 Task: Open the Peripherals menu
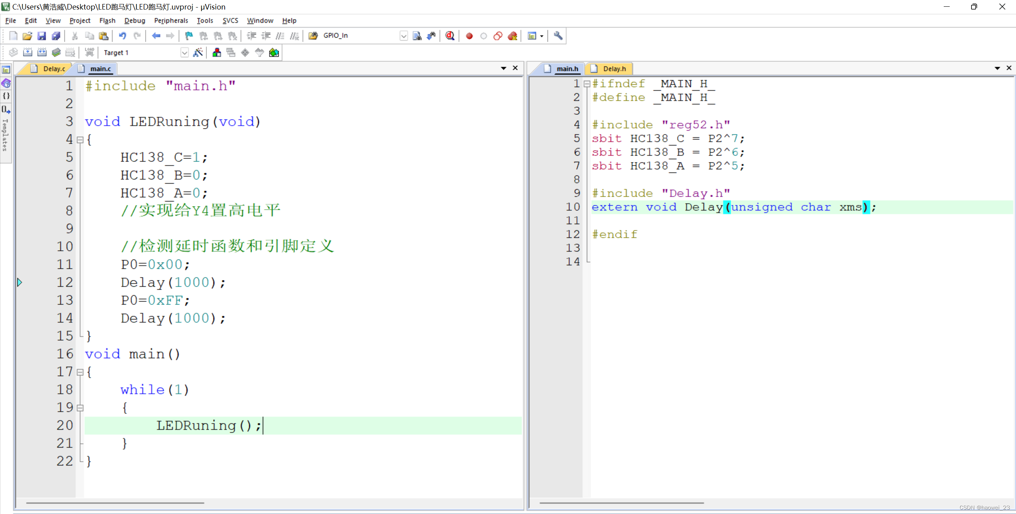(171, 20)
